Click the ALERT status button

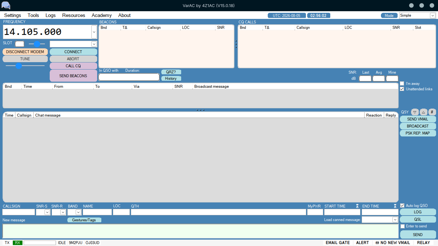[x=362, y=243]
